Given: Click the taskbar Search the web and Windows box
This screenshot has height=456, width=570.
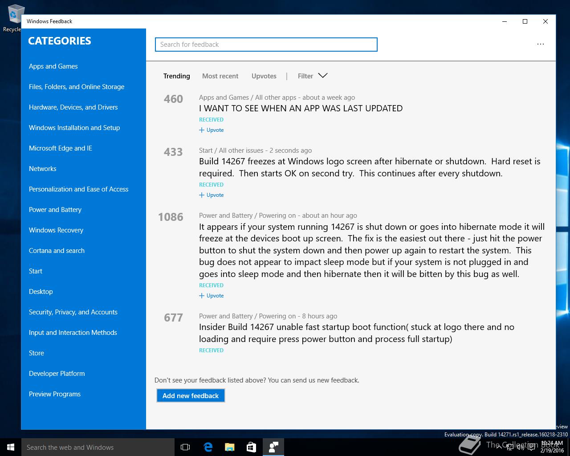Looking at the screenshot, I should coord(98,447).
